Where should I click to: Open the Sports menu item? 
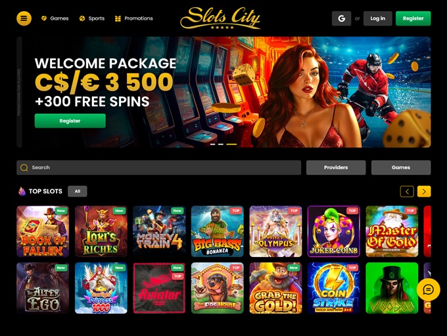(x=92, y=18)
